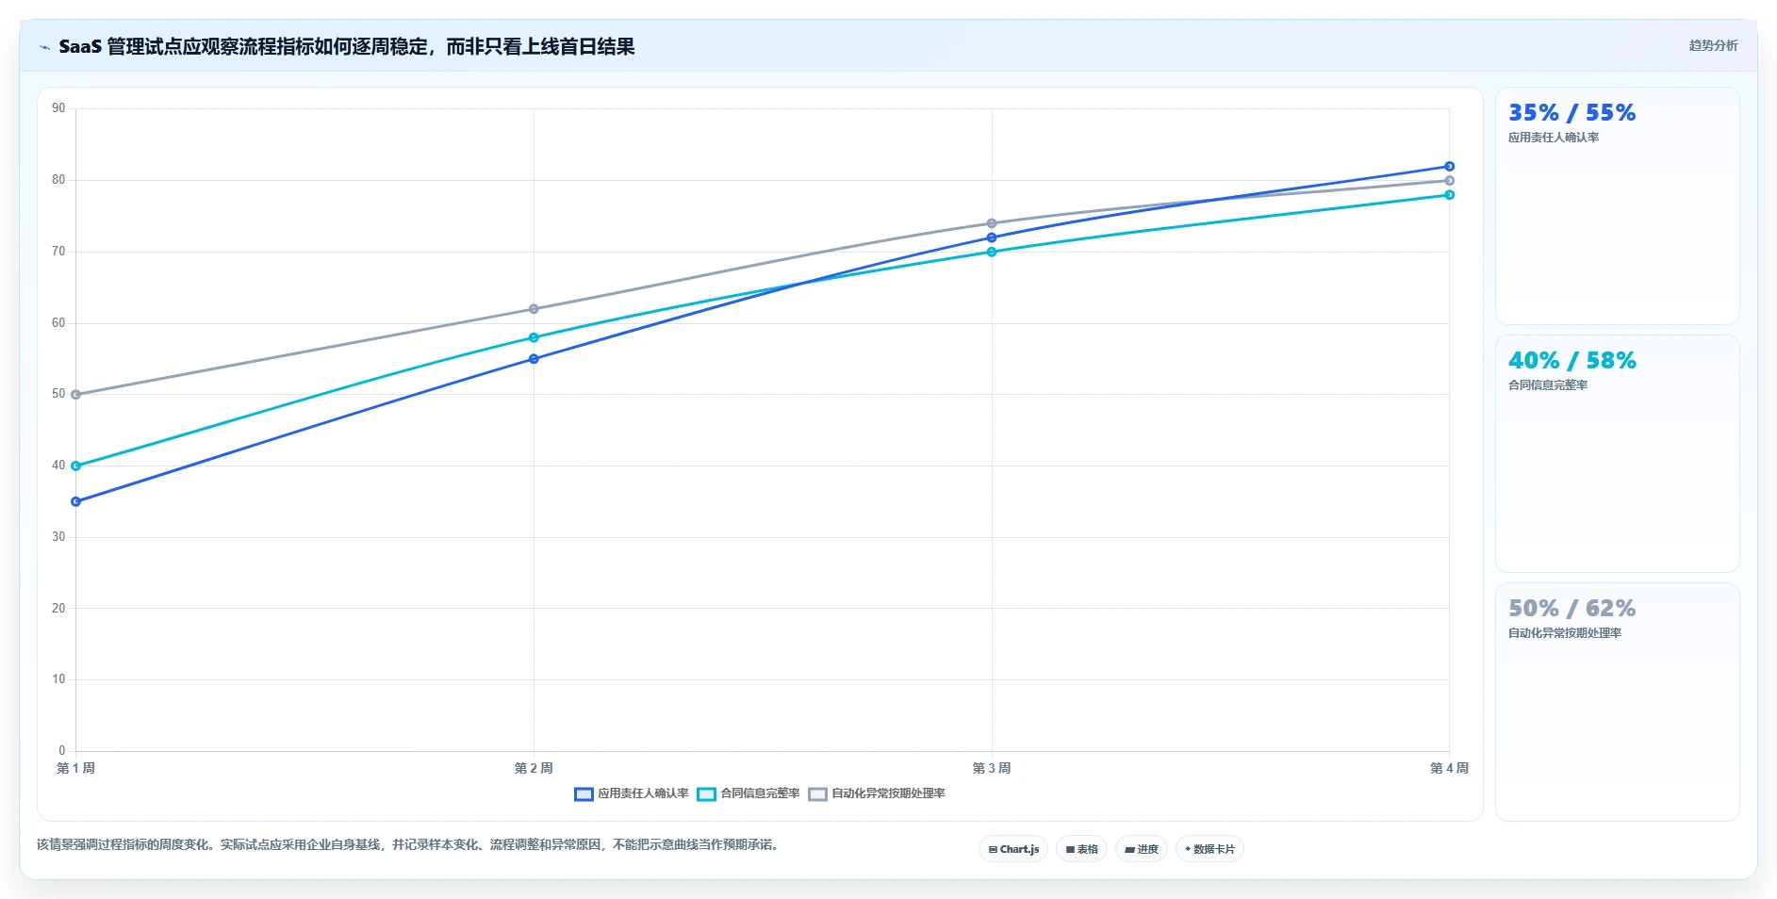
Task: Click the Chart.js tag pill
Action: click(1013, 849)
